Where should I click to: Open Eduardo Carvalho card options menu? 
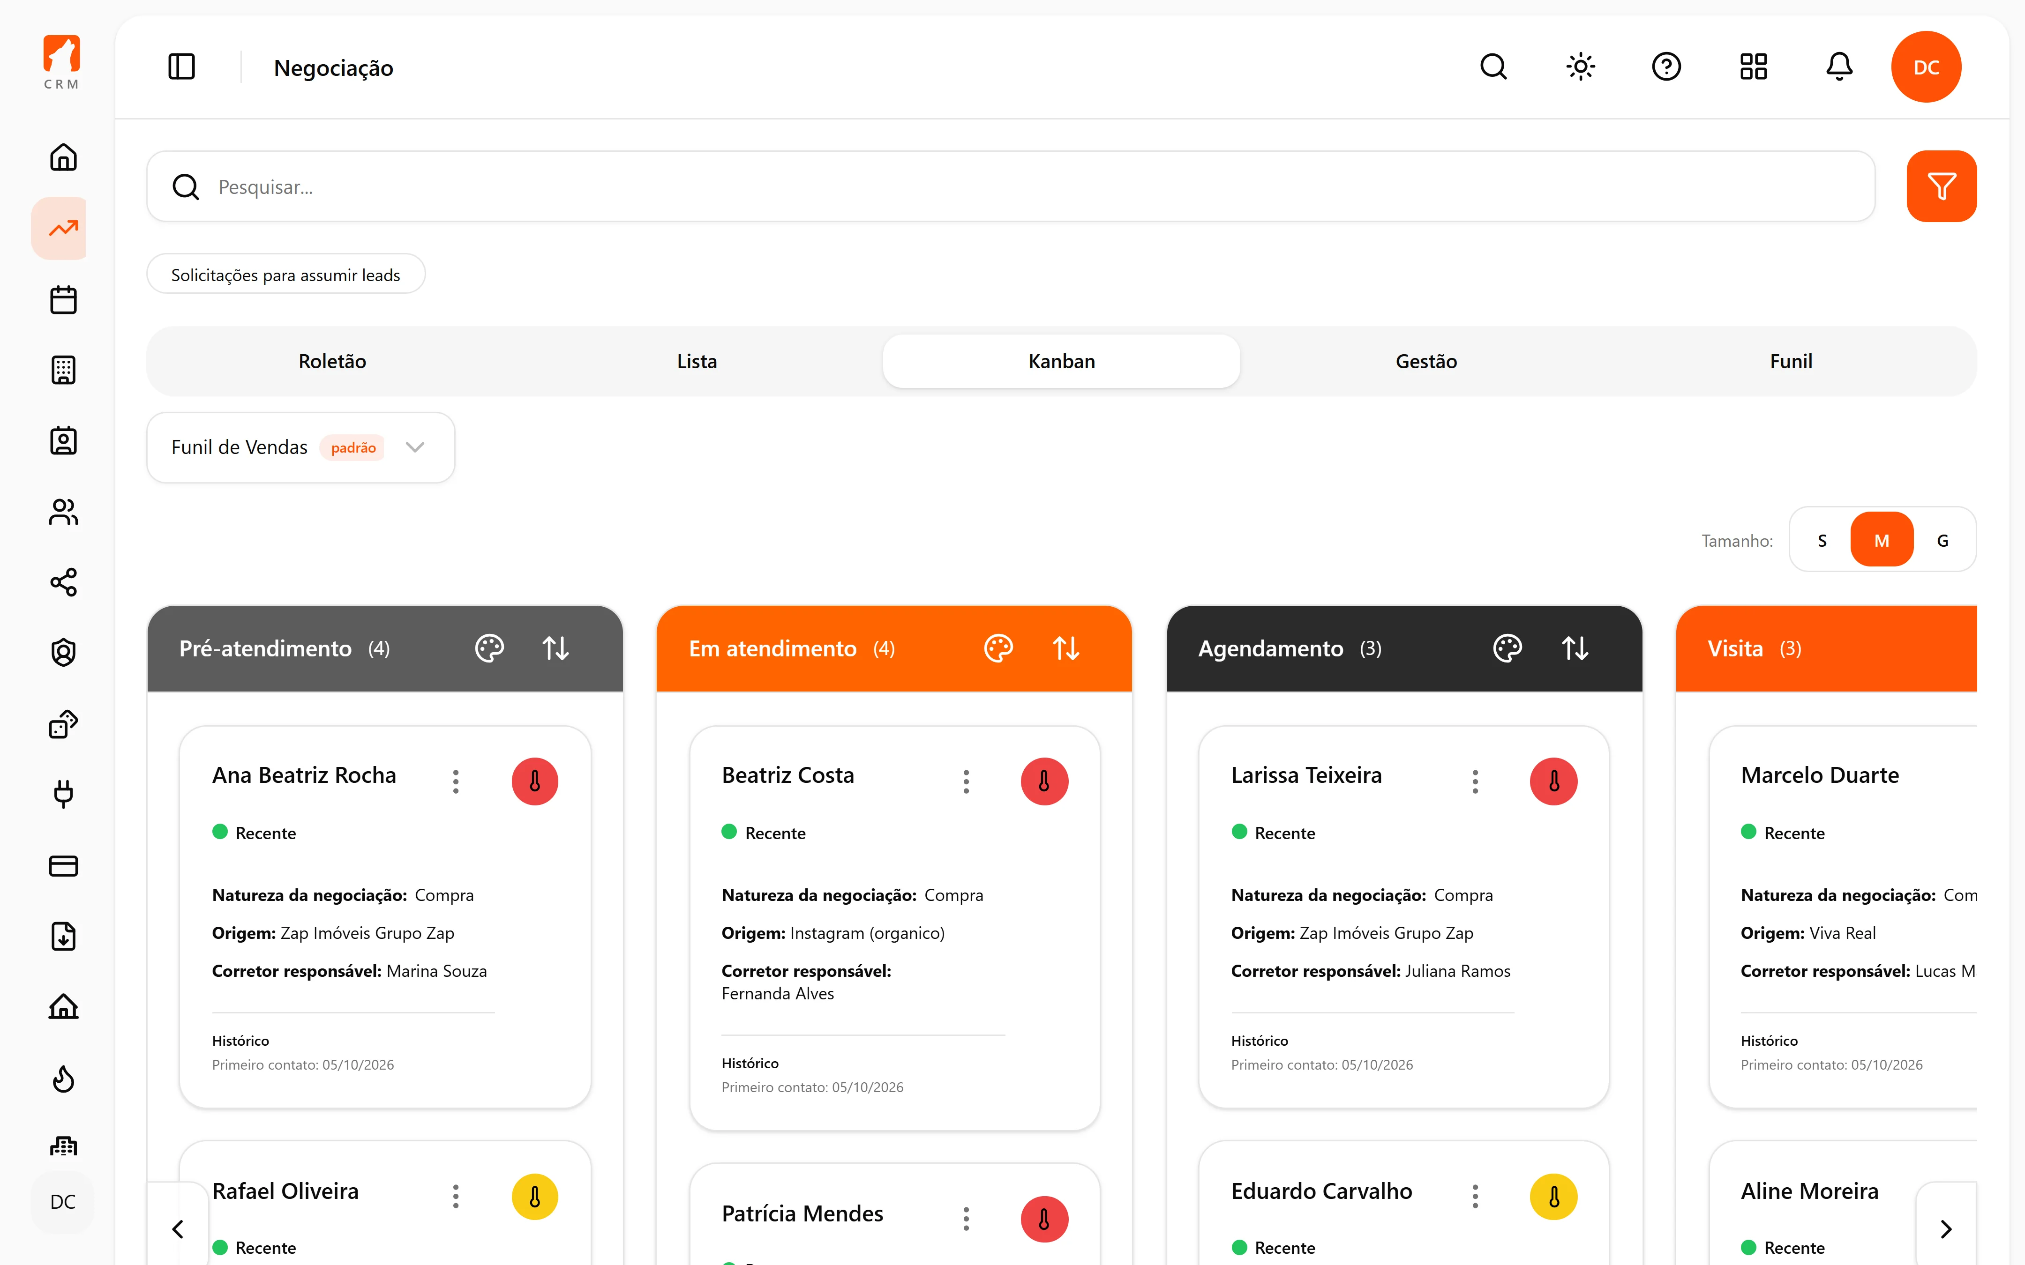tap(1475, 1197)
